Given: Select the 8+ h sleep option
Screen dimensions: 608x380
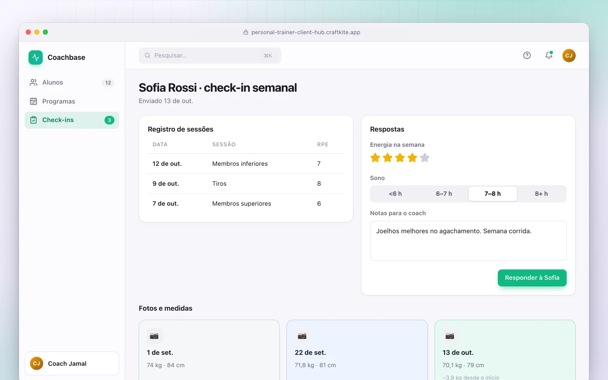Looking at the screenshot, I should [x=541, y=194].
